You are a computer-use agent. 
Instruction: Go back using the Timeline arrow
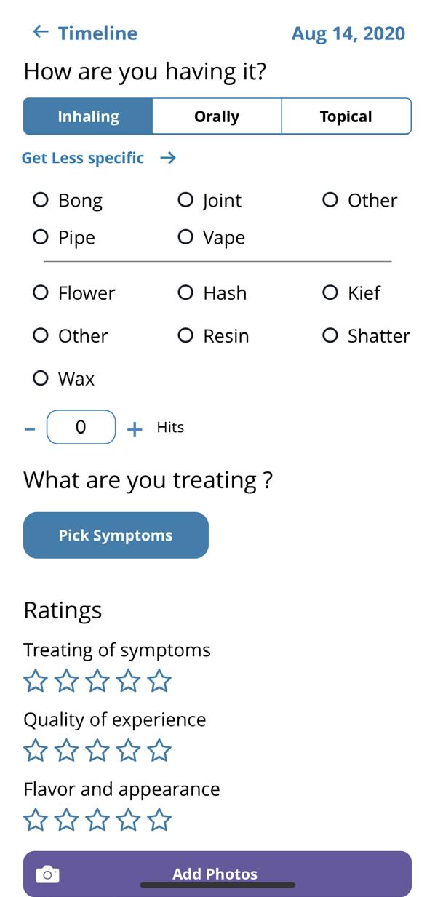41,32
